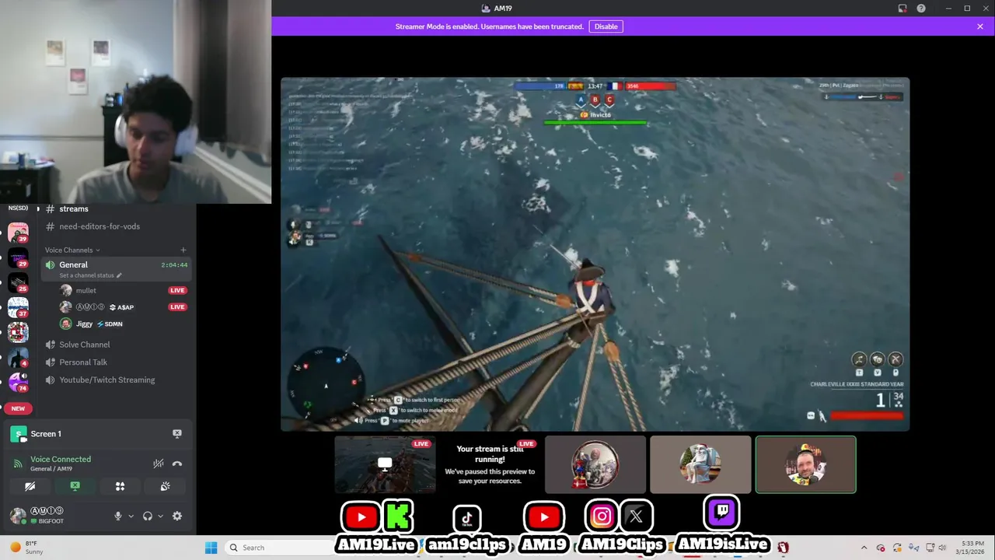Toggle the green screen share button
The width and height of the screenshot is (995, 560).
coord(75,486)
